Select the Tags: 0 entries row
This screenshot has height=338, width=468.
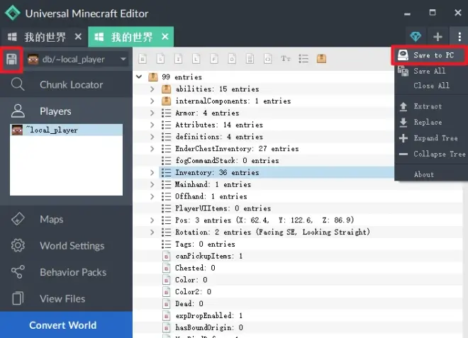click(205, 244)
